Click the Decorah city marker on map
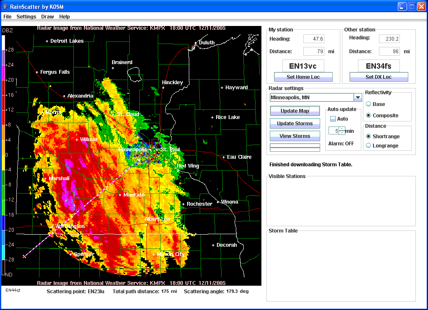Image resolution: width=428 pixels, height=310 pixels. click(213, 245)
